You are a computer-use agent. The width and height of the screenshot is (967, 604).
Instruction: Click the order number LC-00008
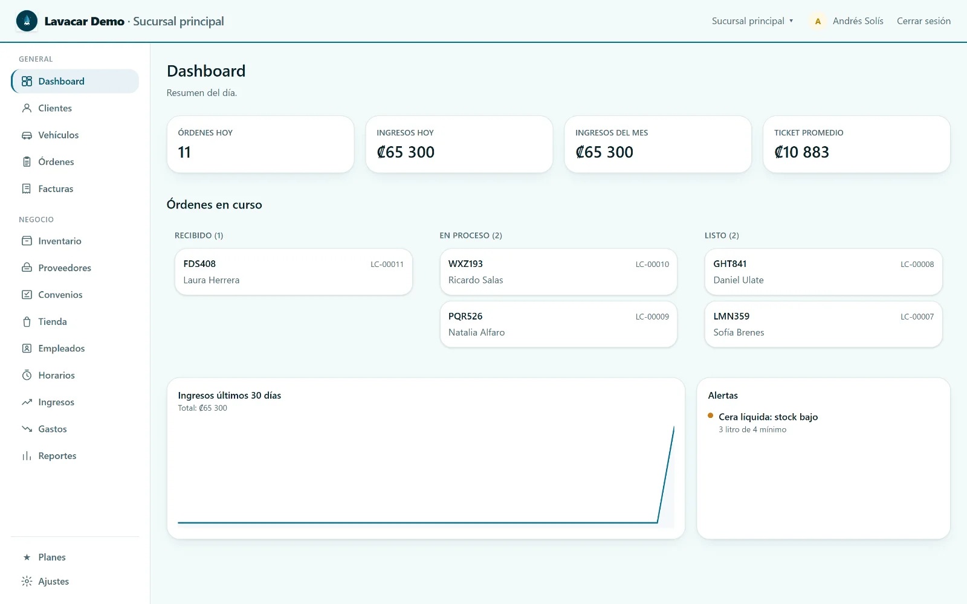click(x=917, y=265)
